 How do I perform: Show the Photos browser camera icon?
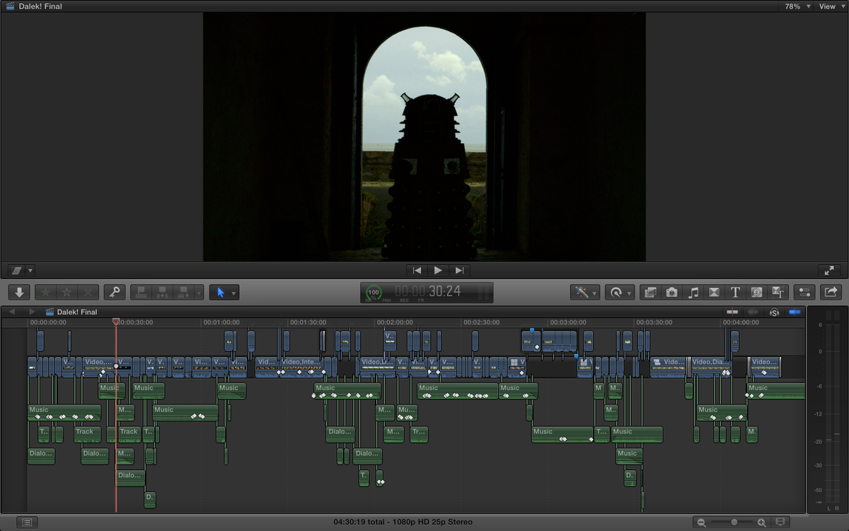tap(671, 292)
